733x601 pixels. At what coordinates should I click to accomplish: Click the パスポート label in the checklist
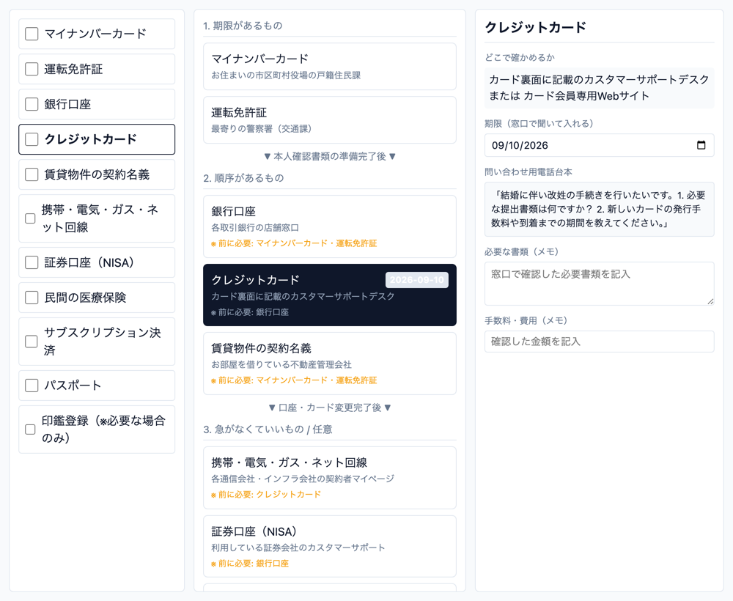pyautogui.click(x=73, y=385)
